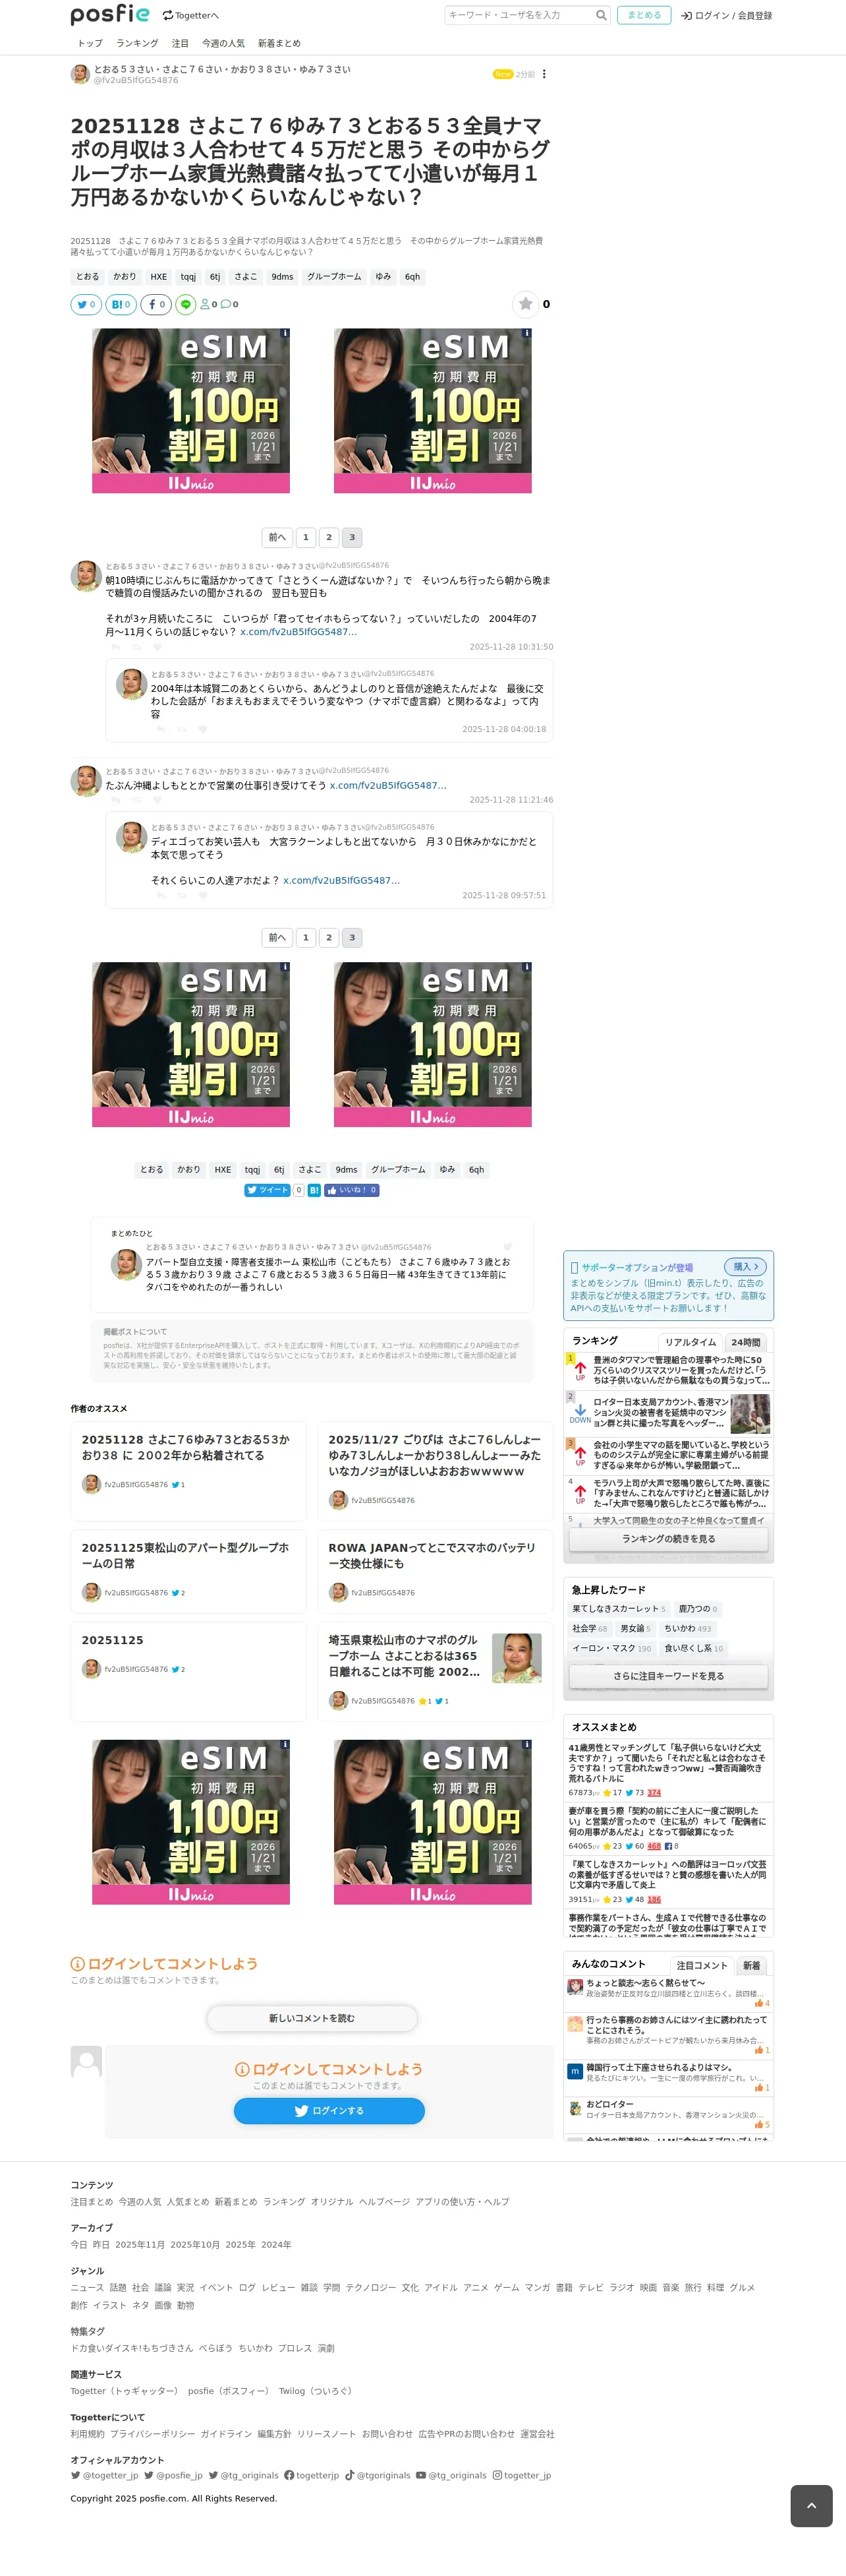Open the 2025年11月 archive link
Image resolution: width=846 pixels, height=2576 pixels.
point(140,2244)
